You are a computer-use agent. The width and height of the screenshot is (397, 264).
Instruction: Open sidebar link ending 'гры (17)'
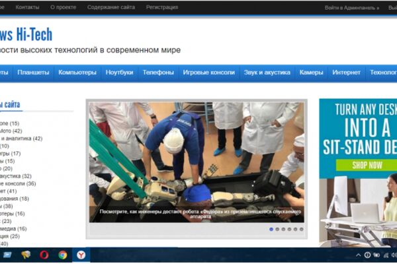click(x=11, y=154)
